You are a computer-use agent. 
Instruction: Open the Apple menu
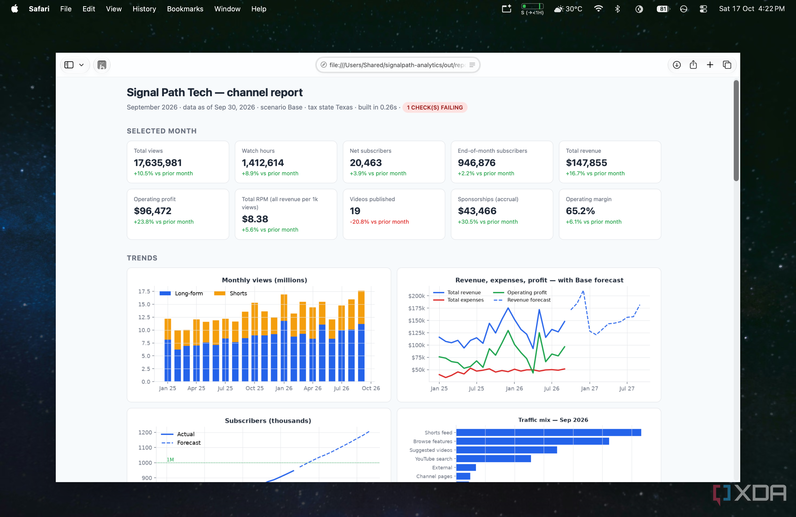[x=14, y=9]
